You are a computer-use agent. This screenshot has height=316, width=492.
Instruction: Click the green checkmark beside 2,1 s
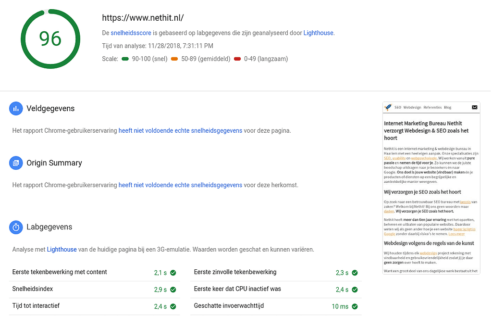point(173,273)
